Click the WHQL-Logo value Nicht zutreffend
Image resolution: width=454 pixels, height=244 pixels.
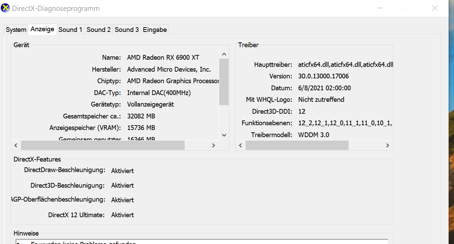(x=321, y=99)
